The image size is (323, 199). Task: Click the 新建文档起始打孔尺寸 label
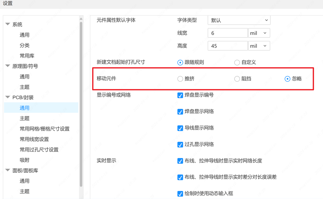121,62
